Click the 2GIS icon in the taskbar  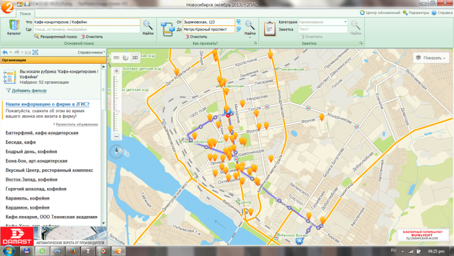coord(119,251)
